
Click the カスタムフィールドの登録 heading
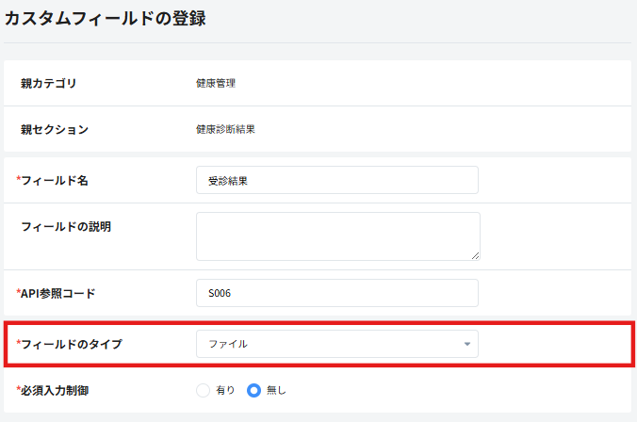(x=106, y=18)
